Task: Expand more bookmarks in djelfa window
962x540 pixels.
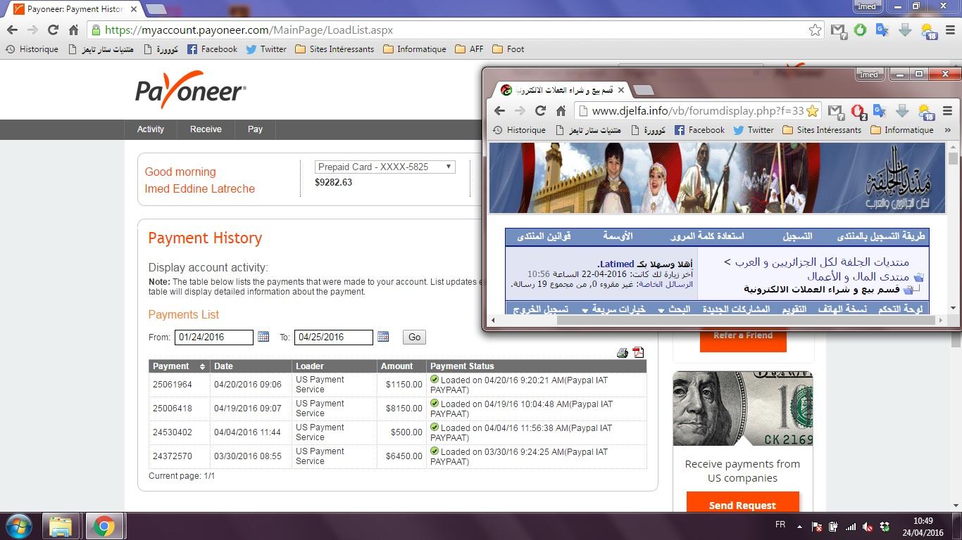Action: point(947,130)
